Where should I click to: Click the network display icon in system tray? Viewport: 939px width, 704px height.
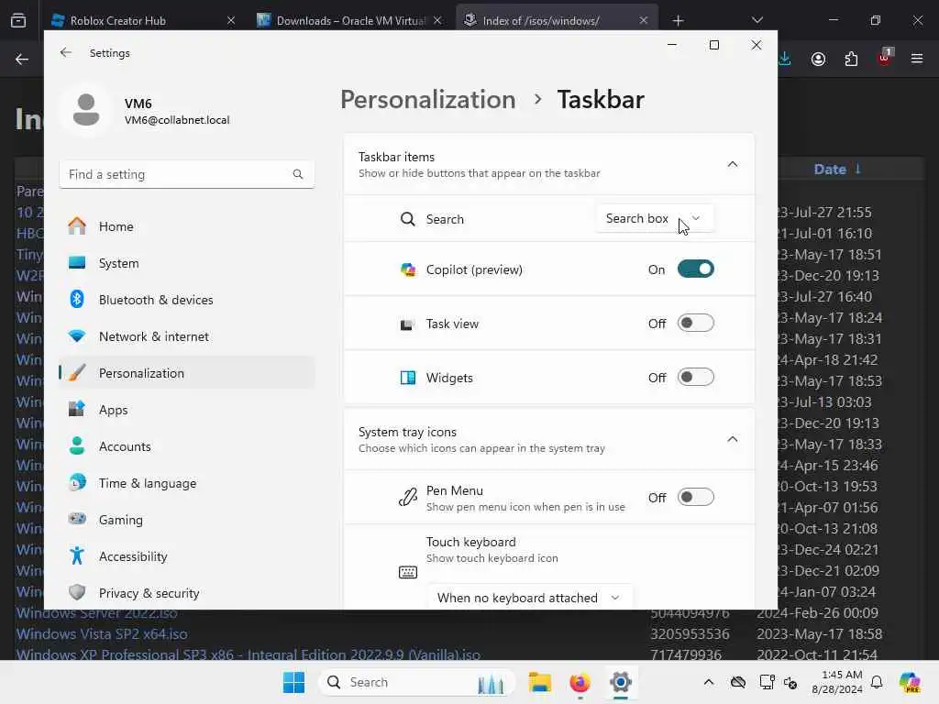[767, 682]
